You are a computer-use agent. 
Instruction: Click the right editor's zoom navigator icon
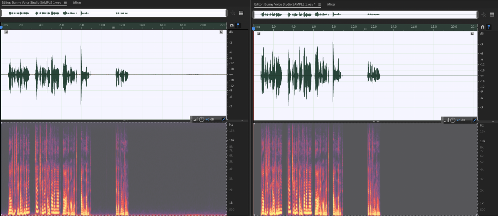484,14
